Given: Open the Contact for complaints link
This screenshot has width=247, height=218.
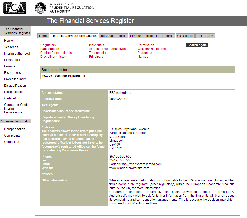Looking at the screenshot, I should pyautogui.click(x=56, y=53).
